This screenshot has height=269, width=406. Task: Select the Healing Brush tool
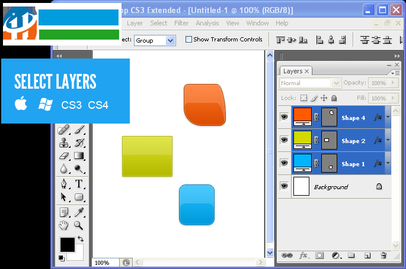pyautogui.click(x=63, y=129)
